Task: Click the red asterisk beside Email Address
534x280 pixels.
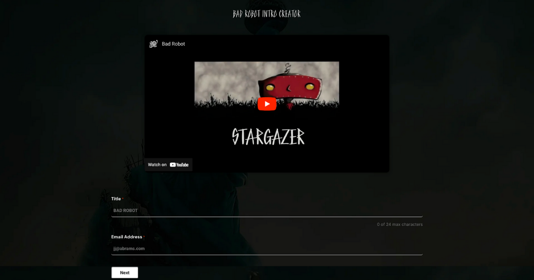Action: [x=144, y=237]
